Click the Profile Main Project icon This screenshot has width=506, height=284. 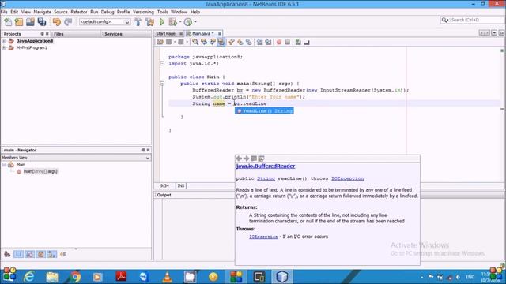tap(188, 22)
